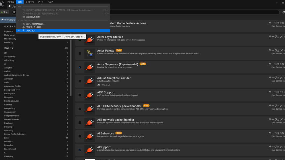Enable the Actor Palette plugin checkbox

[x=80, y=53]
